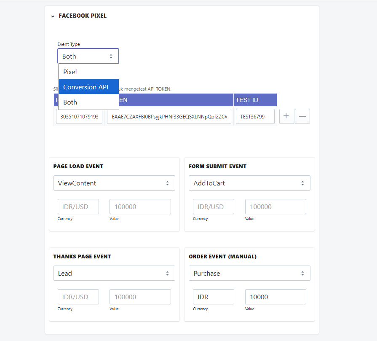The image size is (377, 341).
Task: Open Order Event Purchase dropdown
Action: pos(249,273)
